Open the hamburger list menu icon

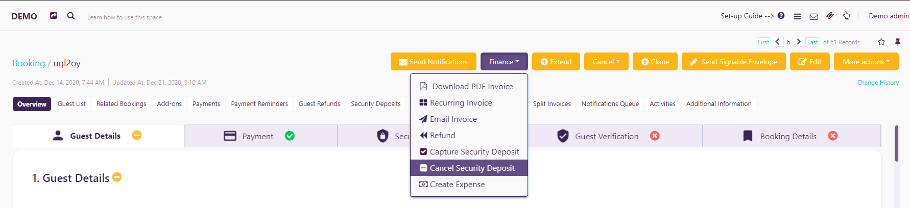tap(797, 16)
